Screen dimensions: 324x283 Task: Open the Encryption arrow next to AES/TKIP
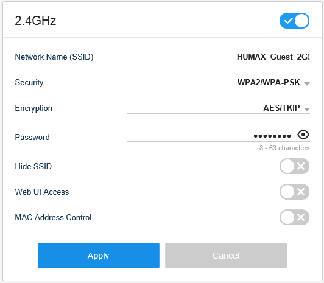pyautogui.click(x=307, y=109)
